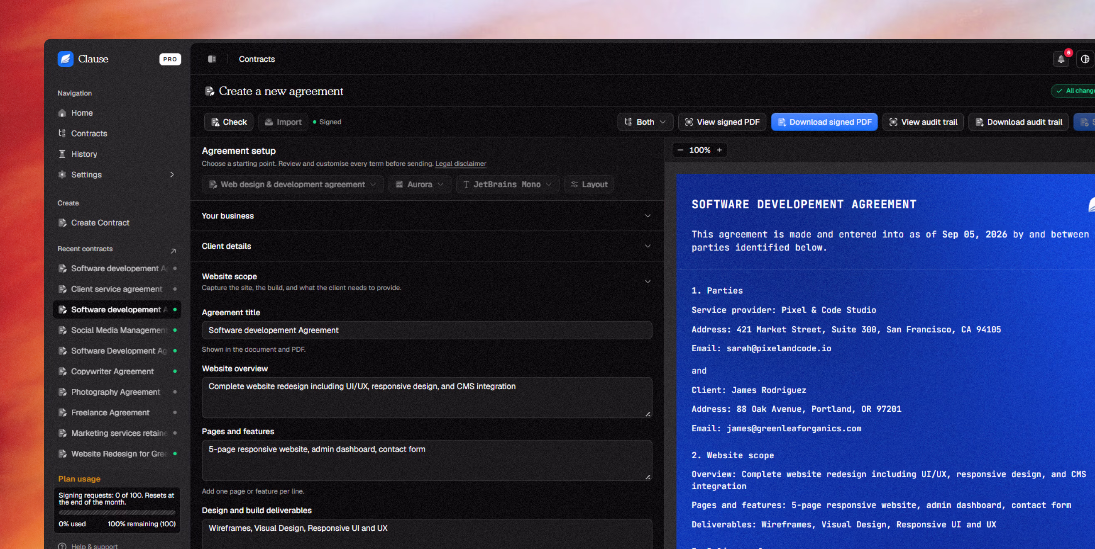The image size is (1095, 549).
Task: Open Web design & development agreement template dropdown
Action: (293, 184)
